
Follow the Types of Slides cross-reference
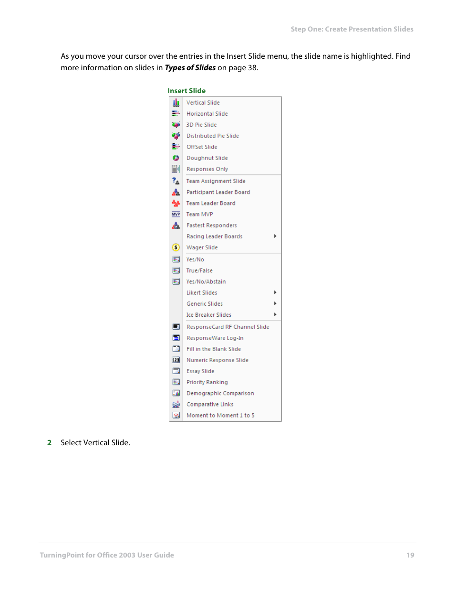point(190,68)
